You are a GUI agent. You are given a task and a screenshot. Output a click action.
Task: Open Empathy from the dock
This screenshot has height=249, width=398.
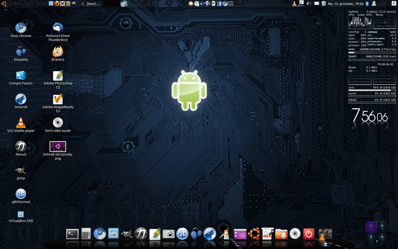pos(196,234)
